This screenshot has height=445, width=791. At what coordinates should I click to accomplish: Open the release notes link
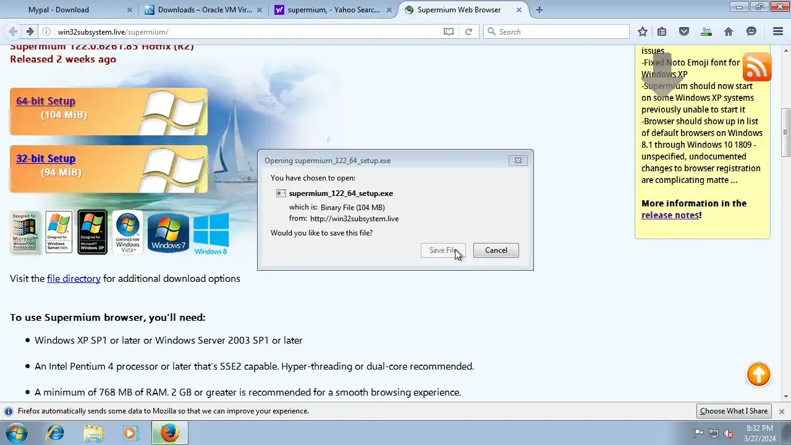tap(670, 215)
